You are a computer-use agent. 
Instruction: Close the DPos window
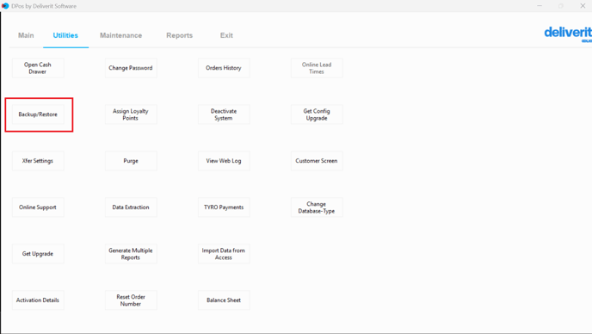[583, 6]
